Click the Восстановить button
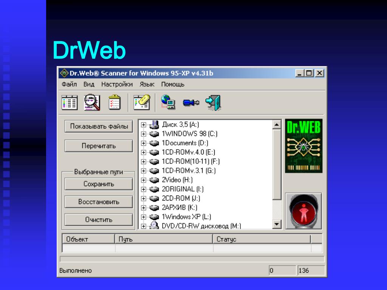This screenshot has height=290, width=387. click(99, 202)
